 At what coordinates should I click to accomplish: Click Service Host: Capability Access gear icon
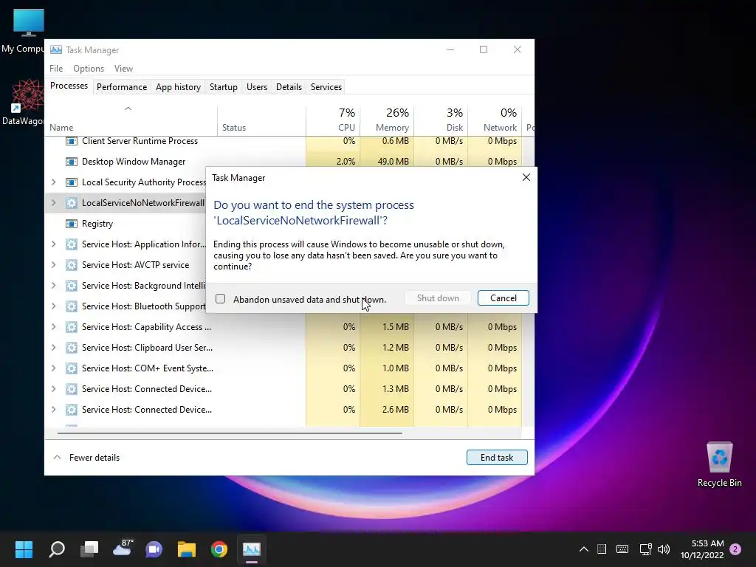click(72, 327)
